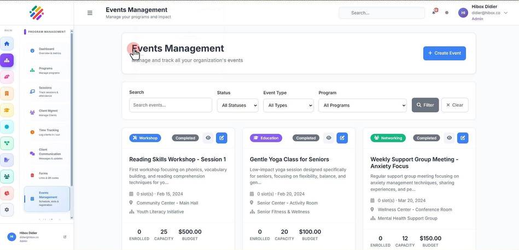Click the Weekly Support Group Meeting - Anxiety Focus title
The height and width of the screenshot is (250, 519).
(x=415, y=162)
